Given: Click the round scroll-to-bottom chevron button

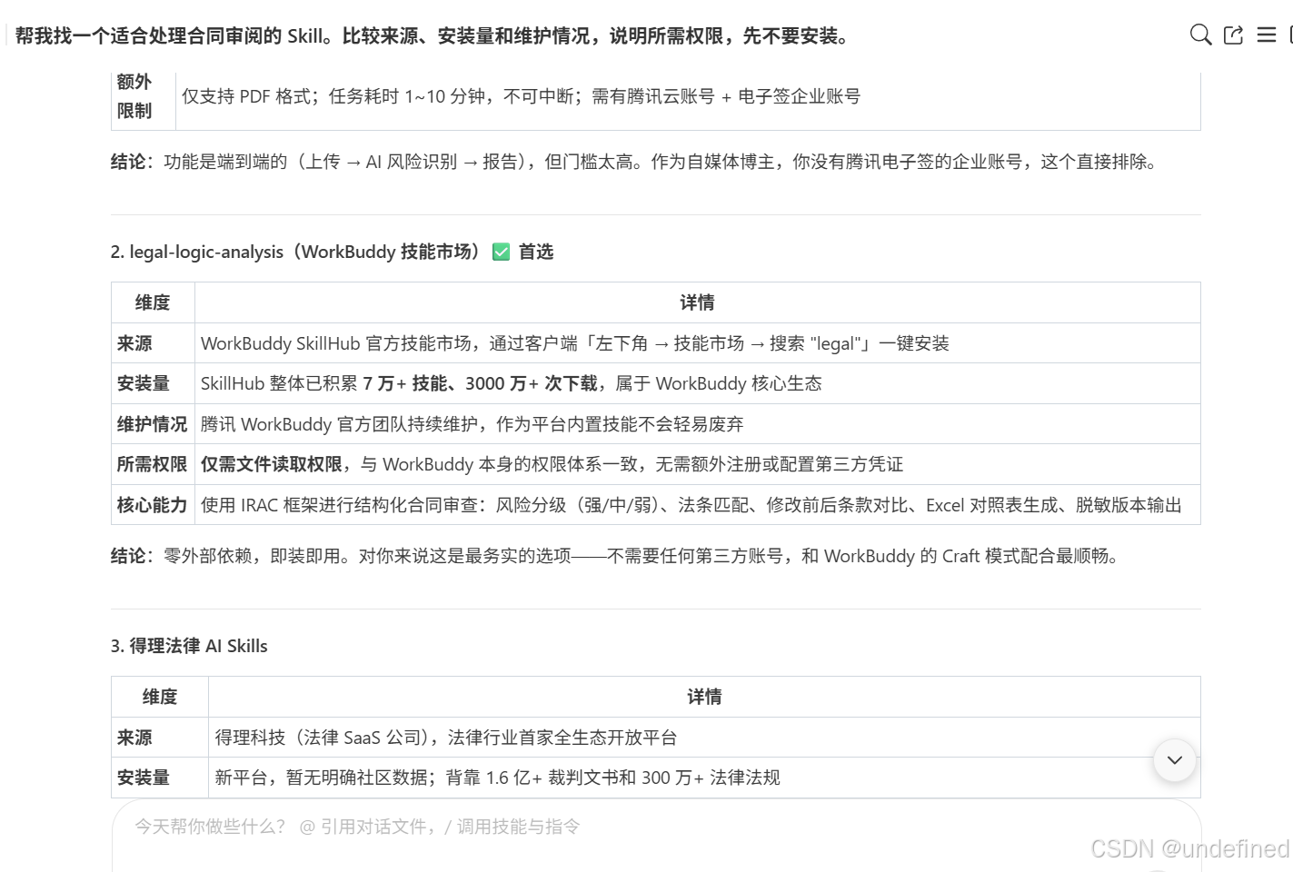Looking at the screenshot, I should click(x=1175, y=760).
